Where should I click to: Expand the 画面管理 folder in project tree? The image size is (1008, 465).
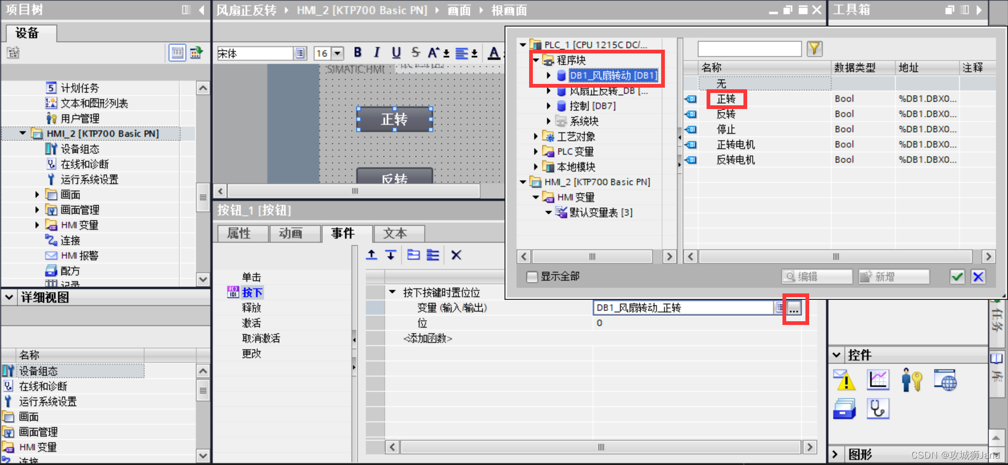pos(37,210)
